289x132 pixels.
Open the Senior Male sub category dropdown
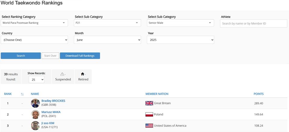[x=180, y=23]
